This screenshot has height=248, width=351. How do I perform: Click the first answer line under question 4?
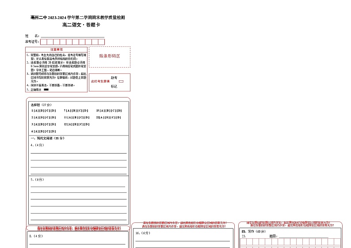[x=79, y=153]
